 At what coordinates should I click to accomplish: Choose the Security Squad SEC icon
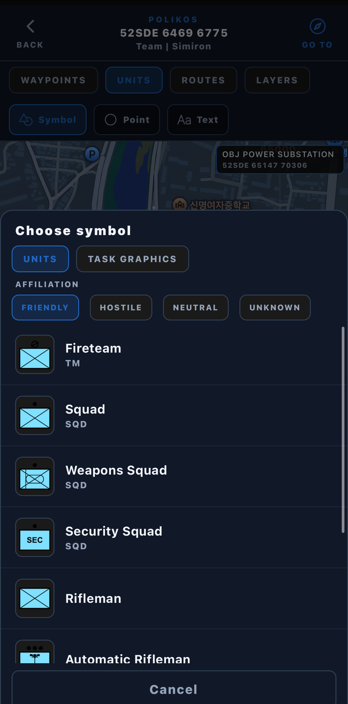tap(35, 537)
